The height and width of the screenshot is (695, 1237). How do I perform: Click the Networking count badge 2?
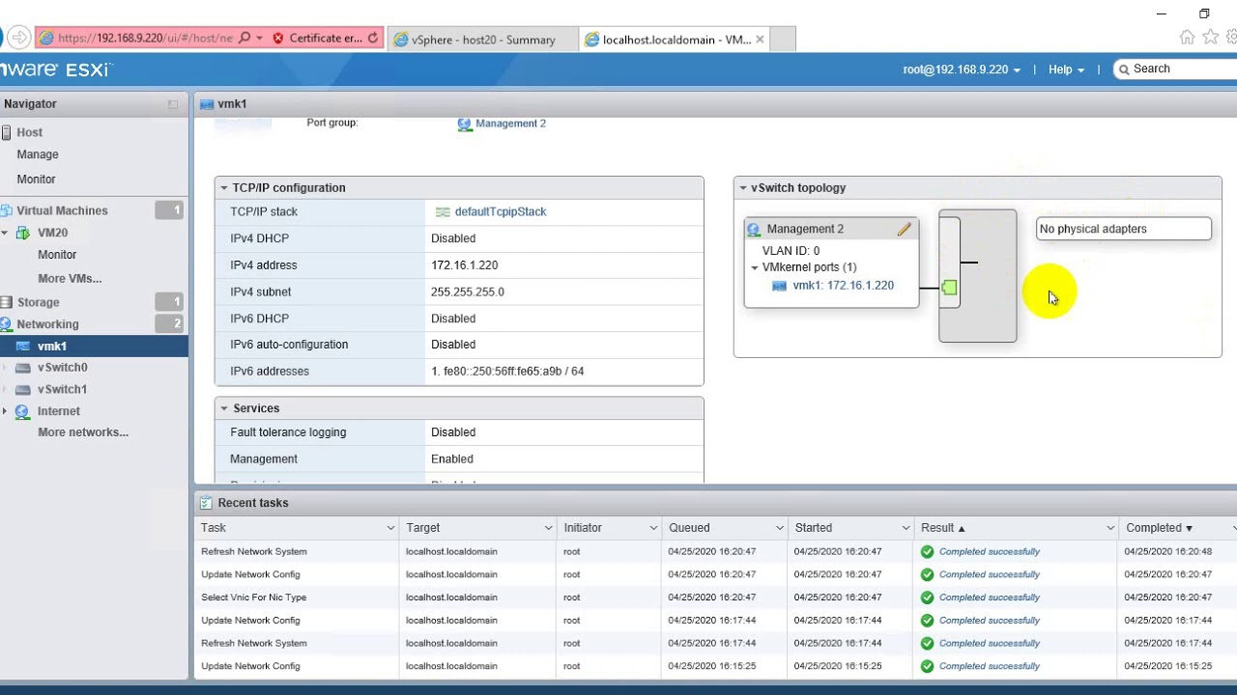[x=169, y=323]
